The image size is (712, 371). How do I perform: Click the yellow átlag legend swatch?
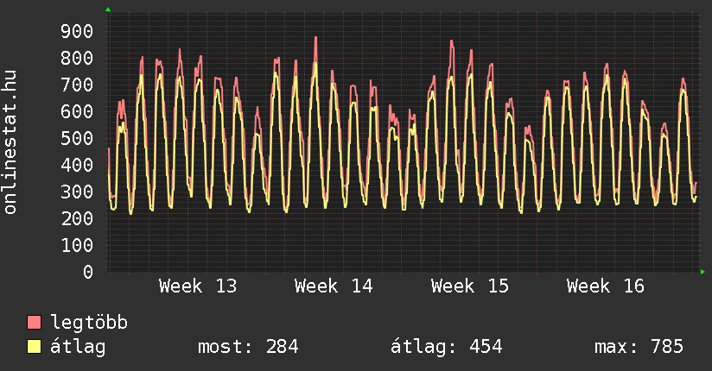(x=35, y=347)
